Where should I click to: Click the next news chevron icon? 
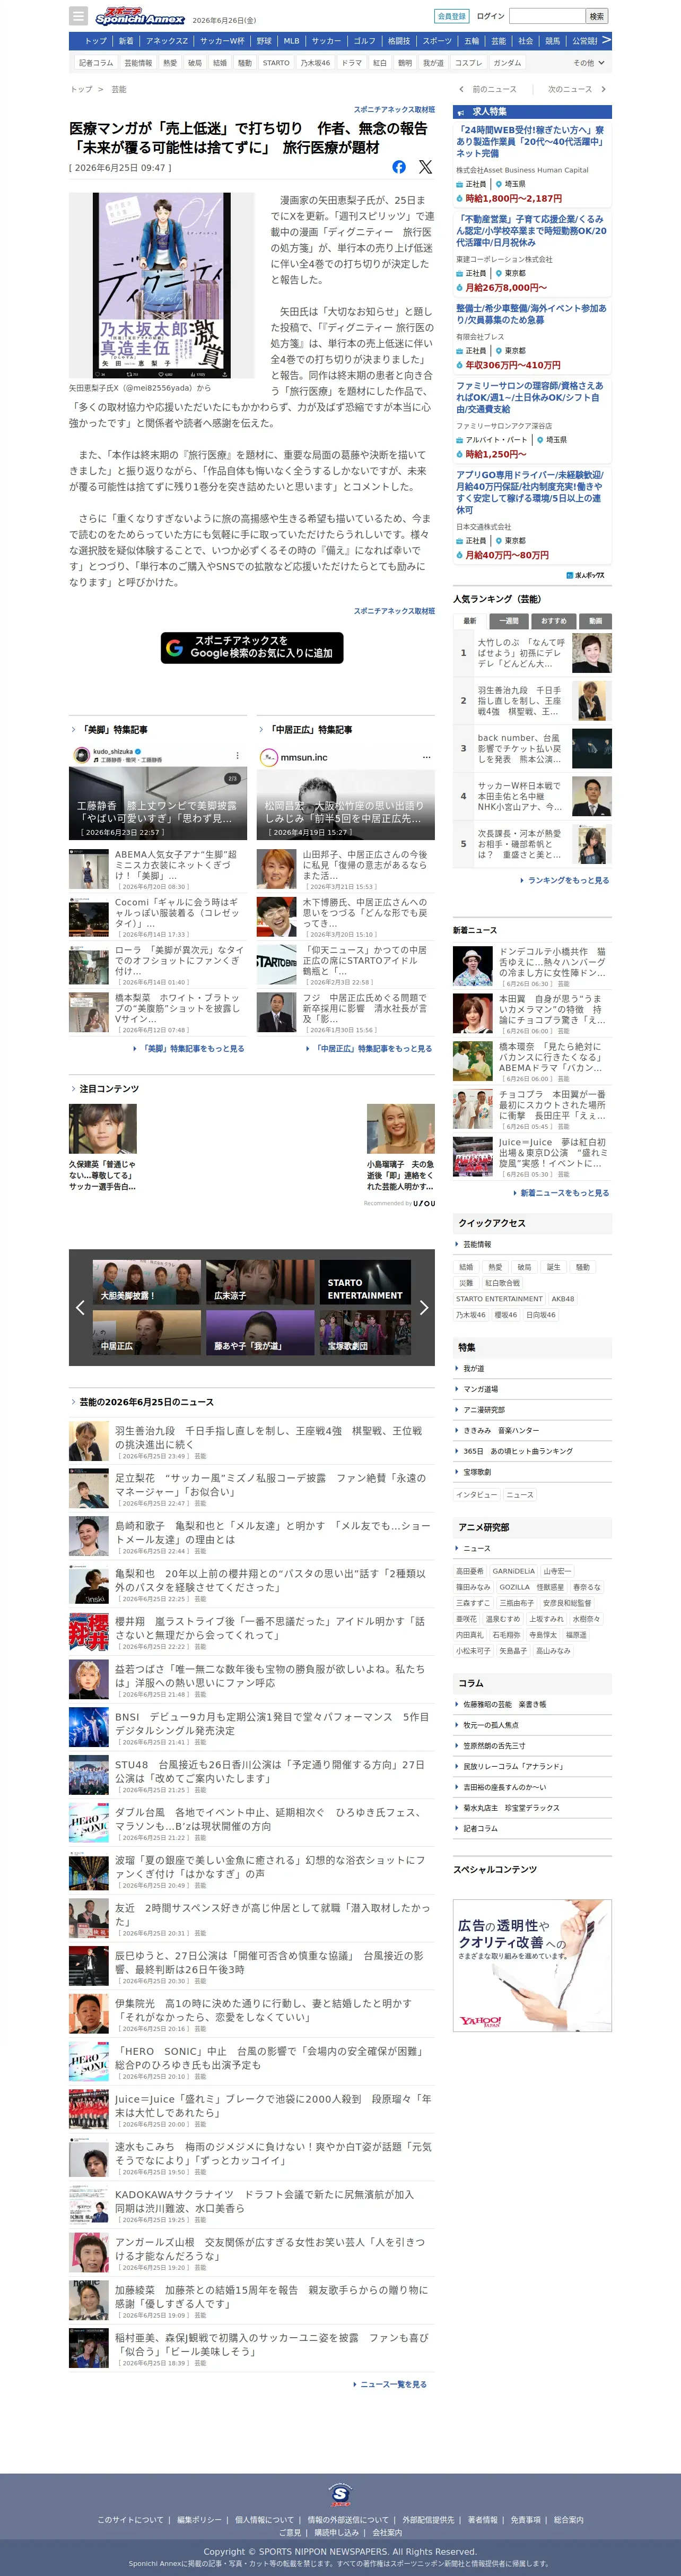click(x=603, y=89)
